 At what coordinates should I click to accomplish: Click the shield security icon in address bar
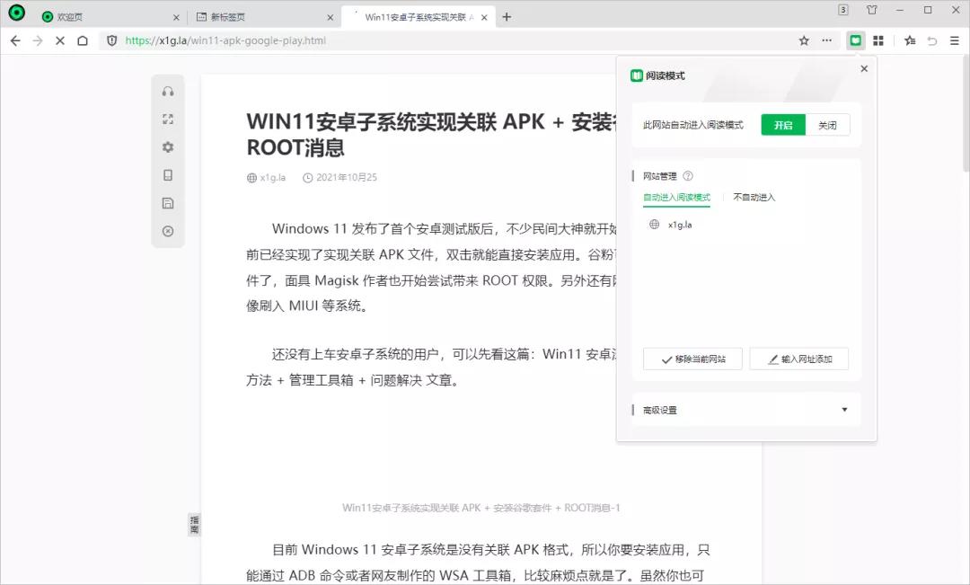click(x=110, y=40)
